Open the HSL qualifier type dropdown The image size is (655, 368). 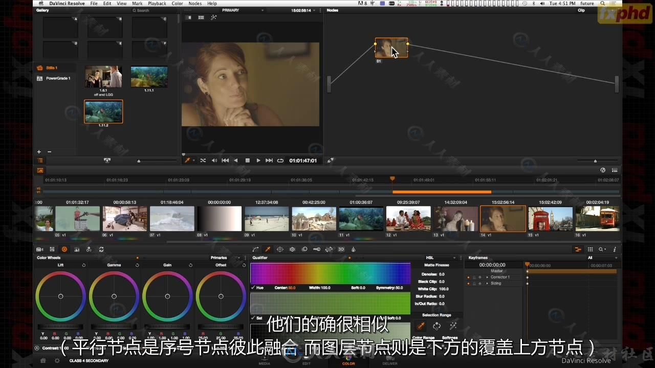[441, 258]
